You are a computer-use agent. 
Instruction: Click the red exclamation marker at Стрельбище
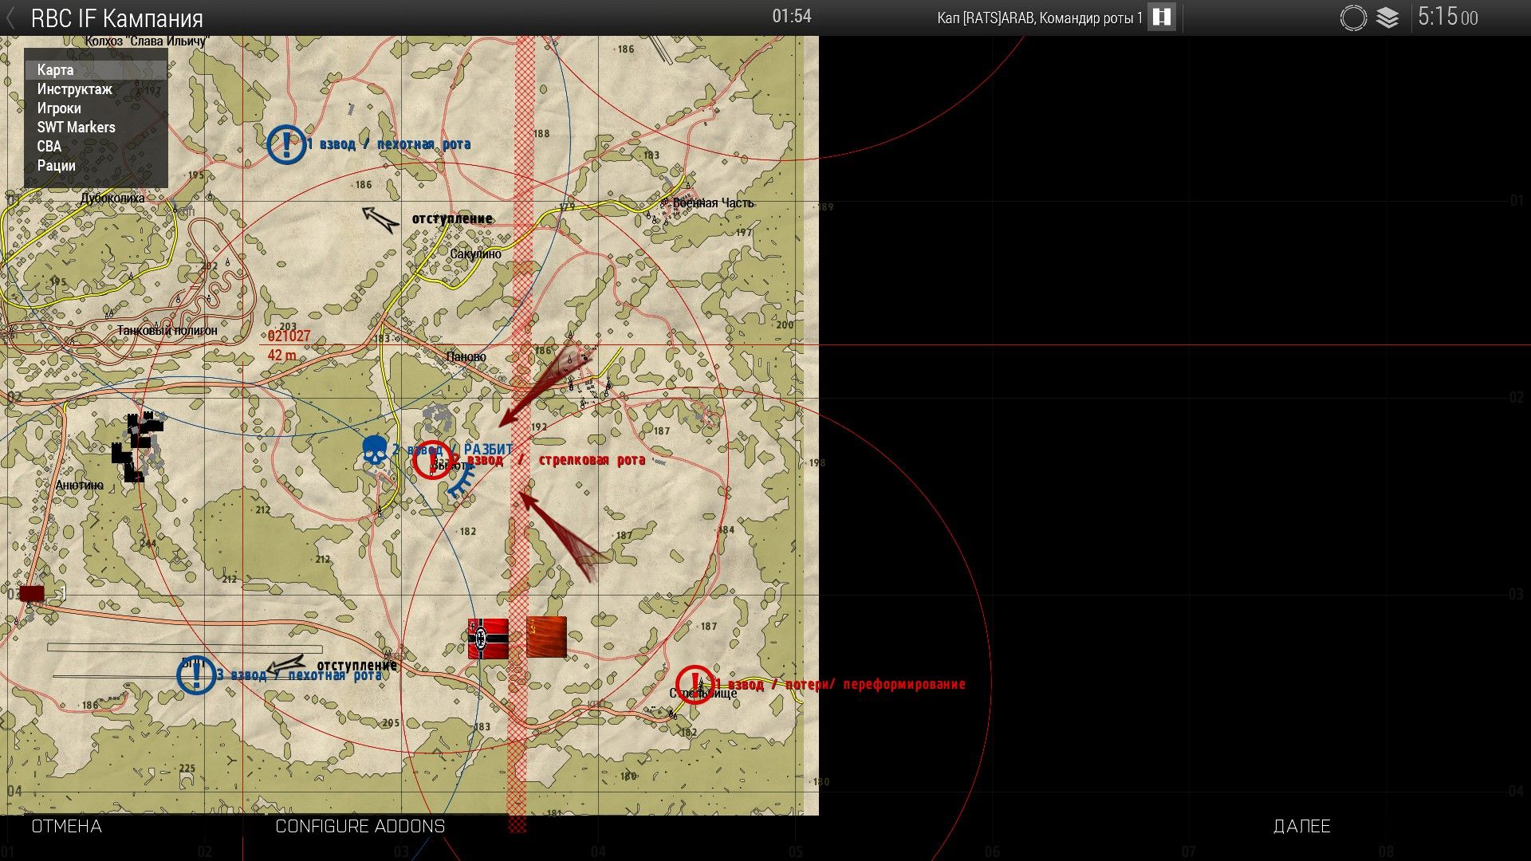695,684
